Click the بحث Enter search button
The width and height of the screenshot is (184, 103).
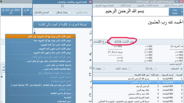(175, 12)
